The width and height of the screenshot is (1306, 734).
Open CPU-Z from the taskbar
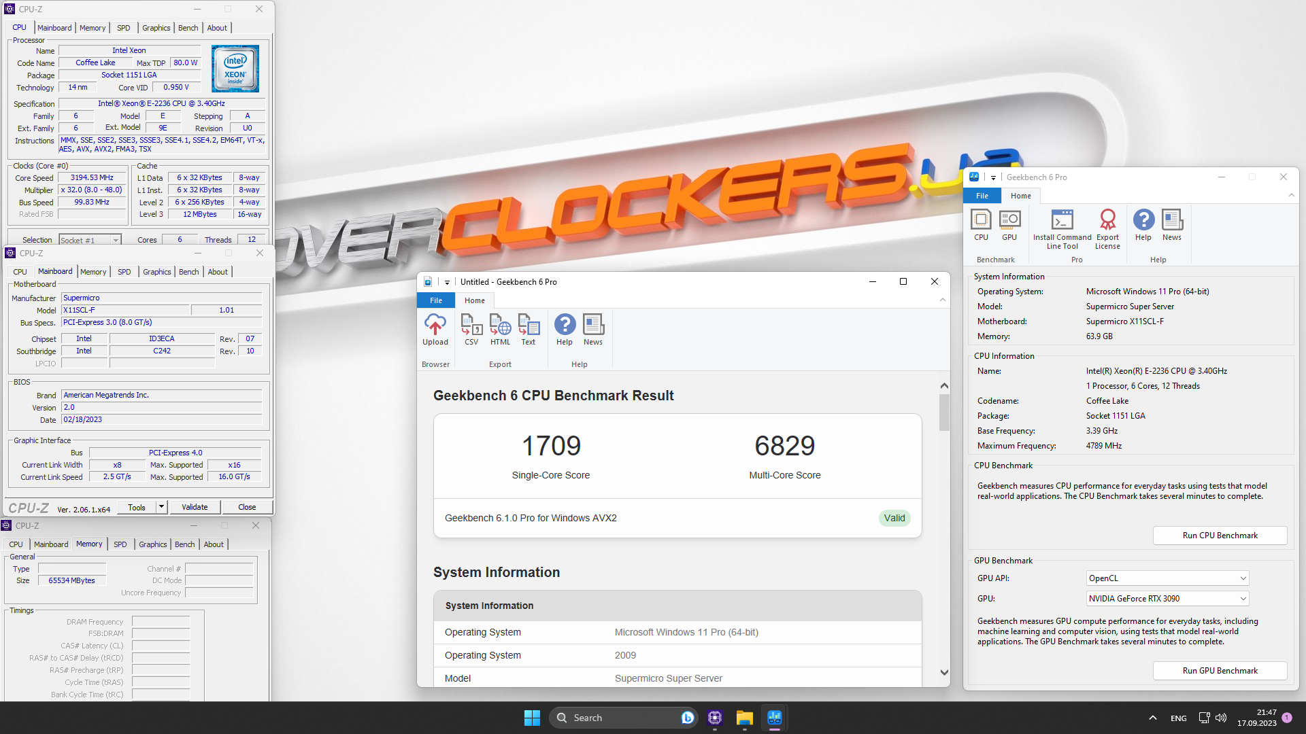(x=714, y=718)
